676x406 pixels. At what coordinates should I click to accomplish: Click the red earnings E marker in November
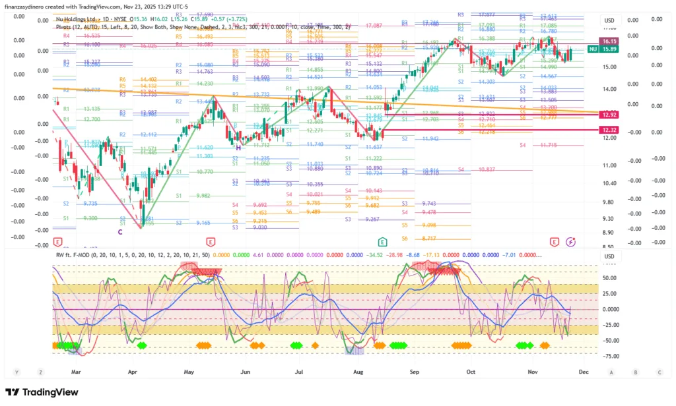pyautogui.click(x=555, y=242)
